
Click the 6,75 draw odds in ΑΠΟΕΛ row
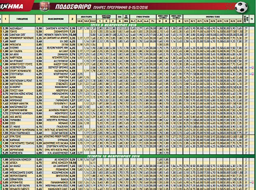tap(39, 163)
